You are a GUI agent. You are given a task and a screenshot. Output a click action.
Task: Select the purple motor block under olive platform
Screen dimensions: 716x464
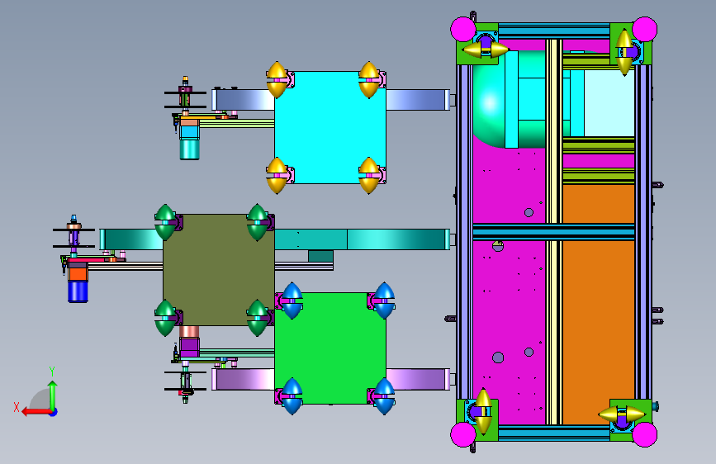point(189,346)
